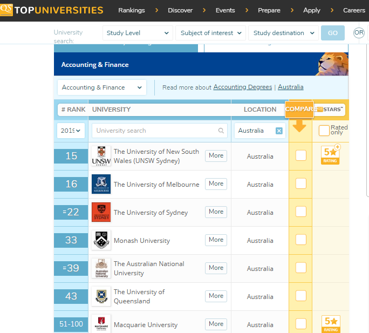The width and height of the screenshot is (369, 333).
Task: Enable the Rated only checkbox
Action: coord(324,131)
